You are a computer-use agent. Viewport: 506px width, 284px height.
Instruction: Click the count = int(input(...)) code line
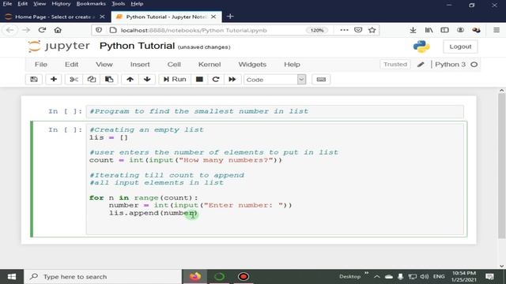tap(186, 160)
